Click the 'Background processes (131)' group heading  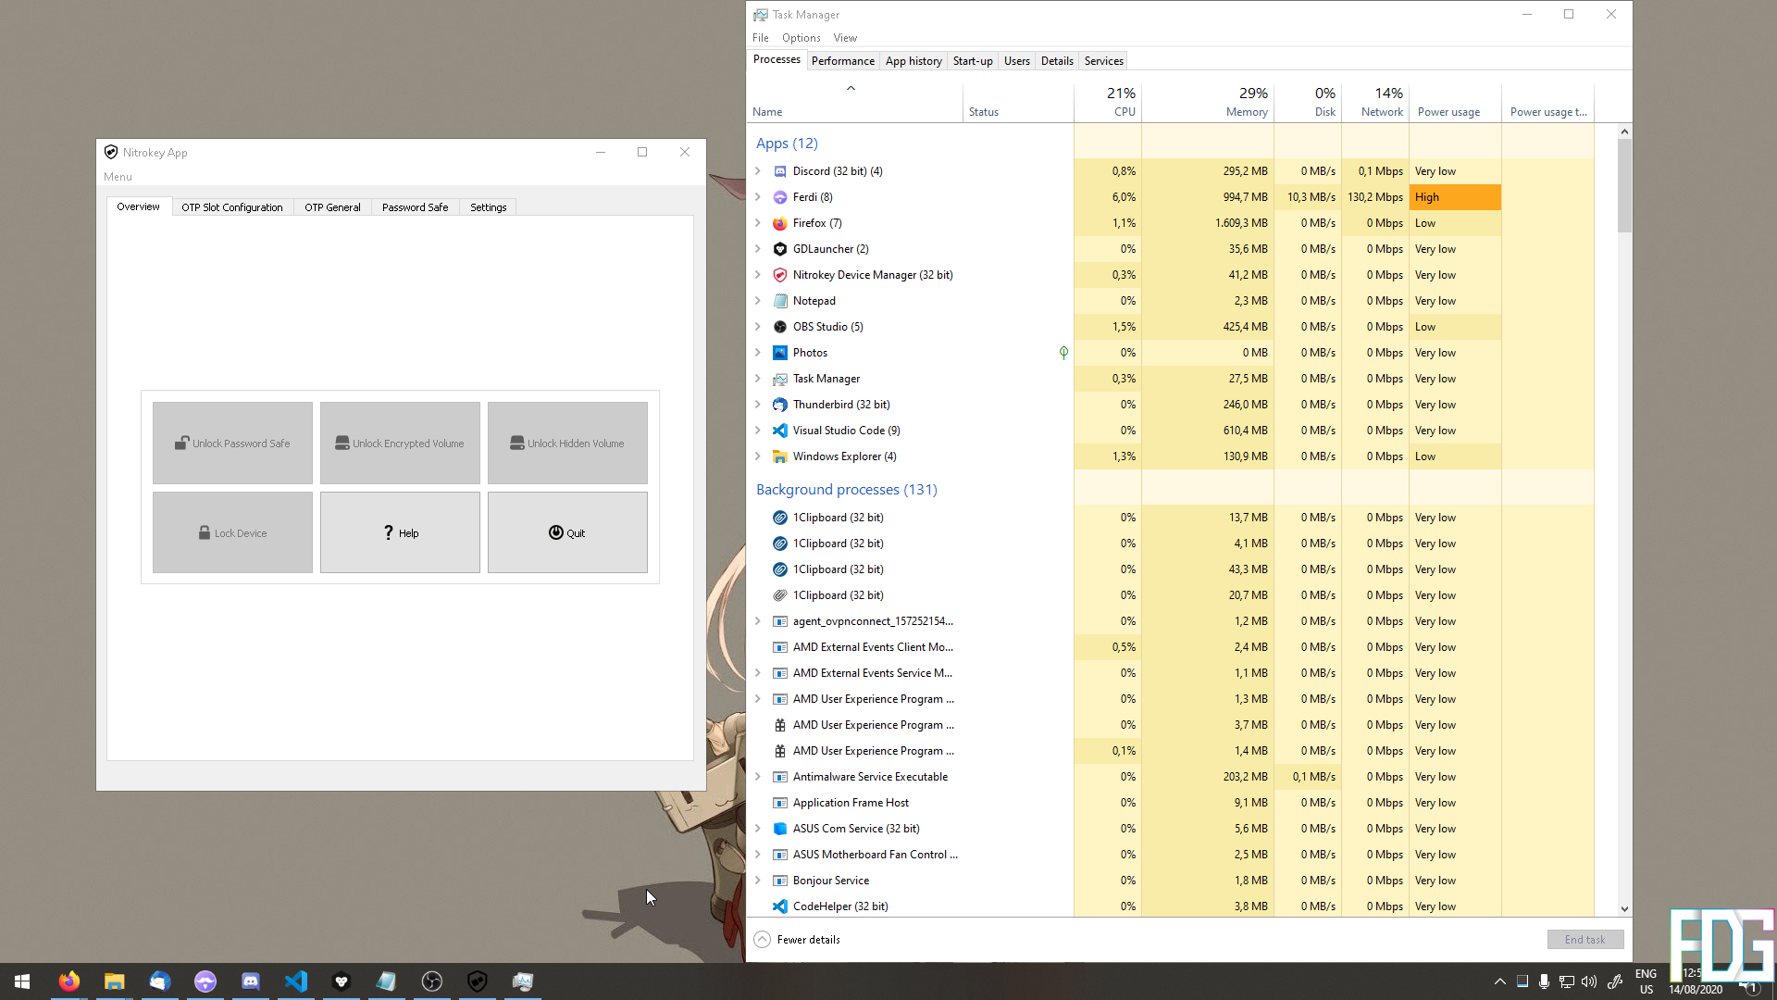[x=846, y=490]
